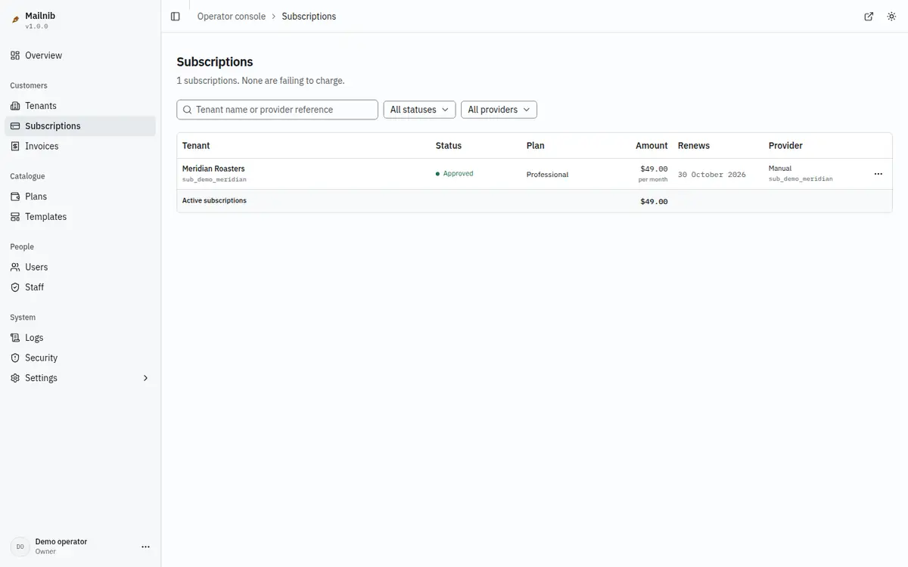Click the $49.00 total in footer row
This screenshot has height=567, width=908.
coord(654,201)
